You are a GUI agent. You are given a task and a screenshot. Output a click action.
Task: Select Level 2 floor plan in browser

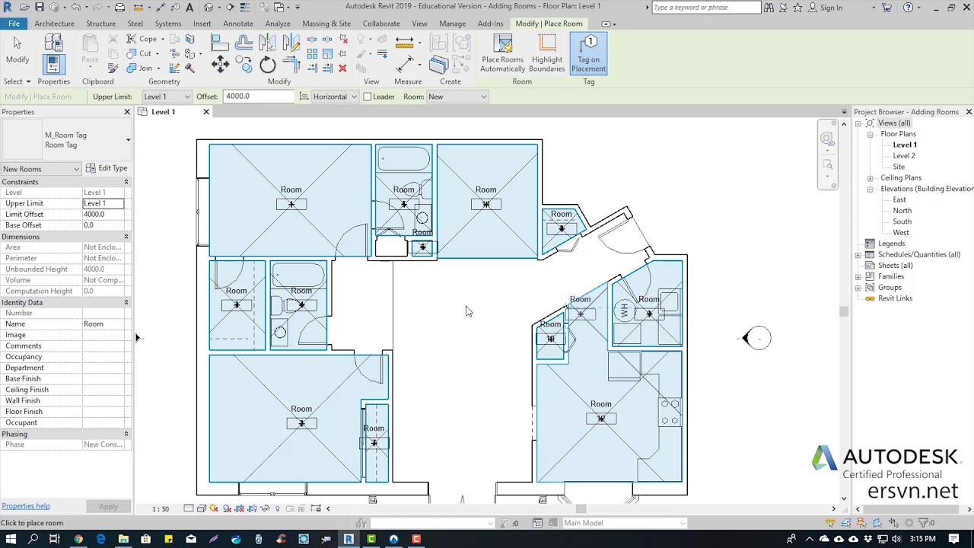pos(903,156)
